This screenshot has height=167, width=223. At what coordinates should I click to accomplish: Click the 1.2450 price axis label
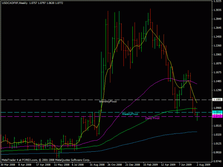(217, 37)
